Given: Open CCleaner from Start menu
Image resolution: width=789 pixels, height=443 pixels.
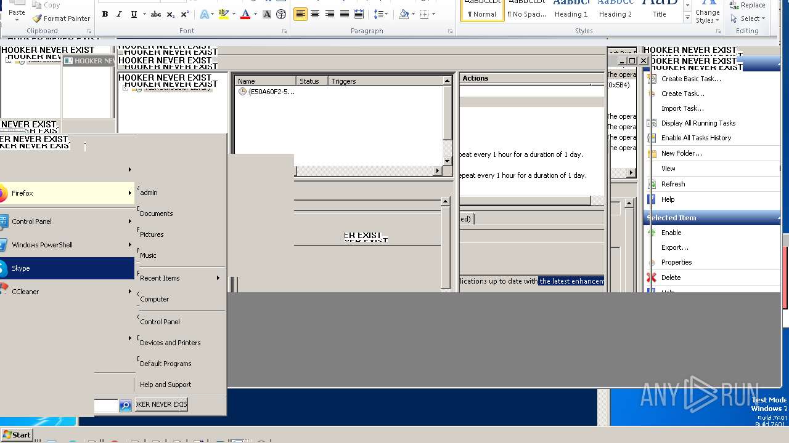Looking at the screenshot, I should [x=67, y=292].
